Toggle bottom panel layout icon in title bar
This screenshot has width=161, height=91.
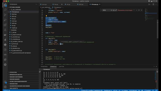151,1
